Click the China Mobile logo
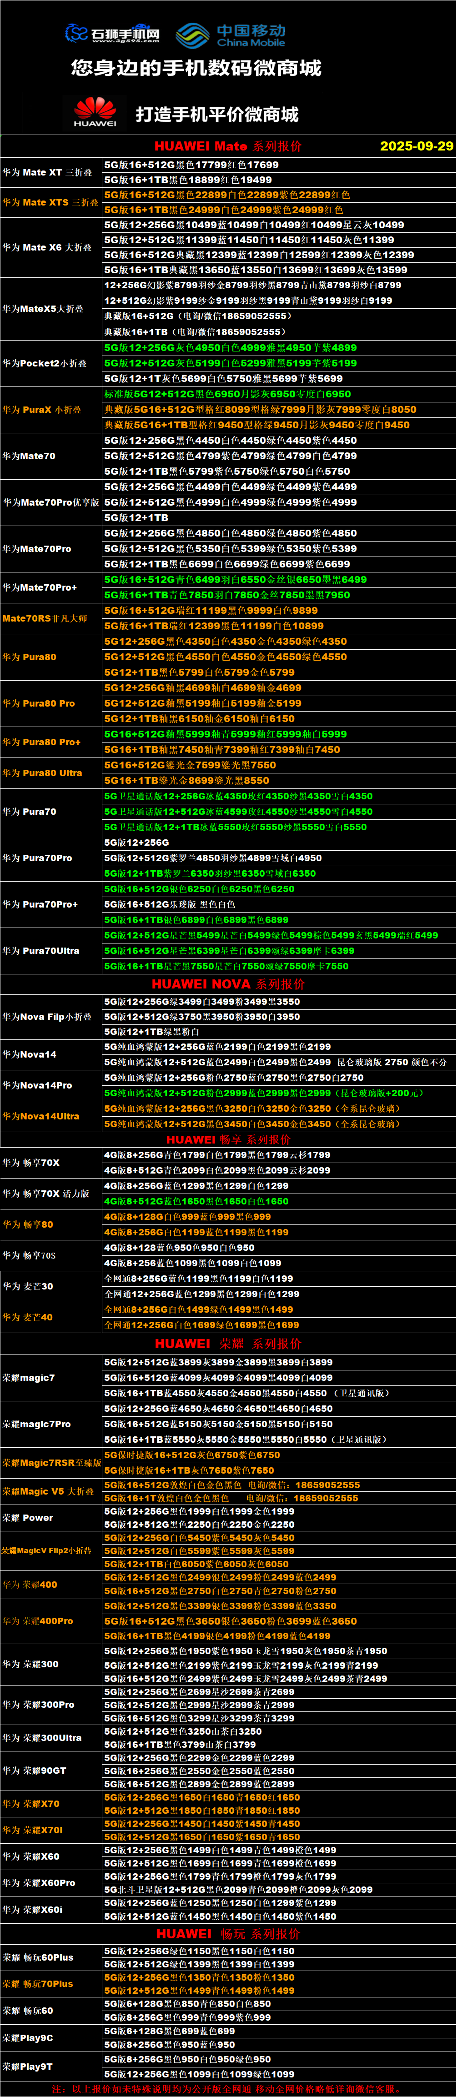This screenshot has width=457, height=2097. coord(231,35)
